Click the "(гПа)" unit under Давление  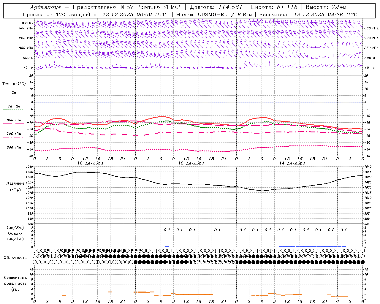[15, 190]
